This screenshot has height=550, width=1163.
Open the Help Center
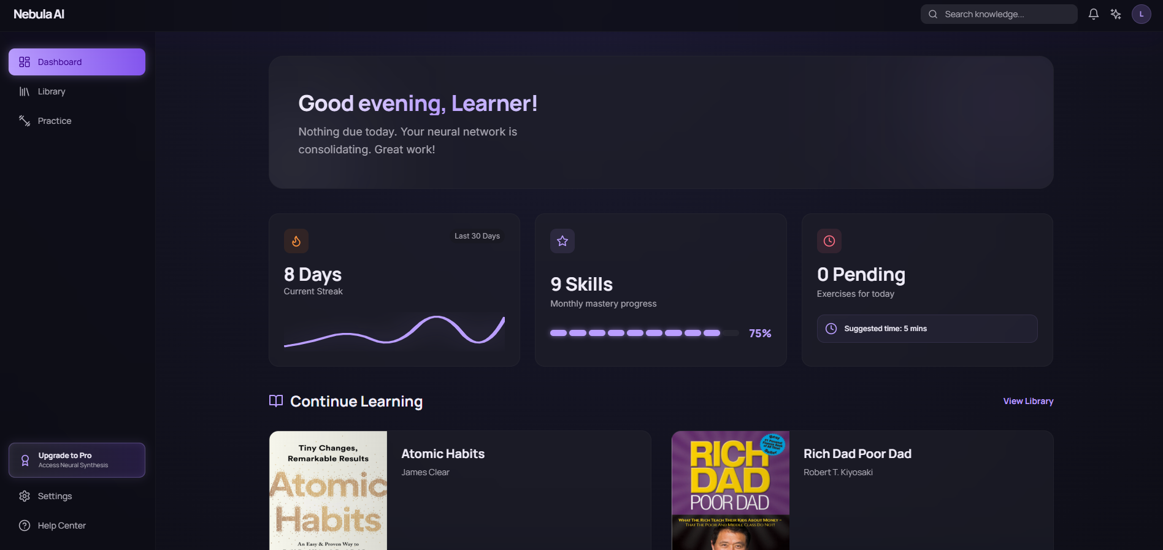61,525
